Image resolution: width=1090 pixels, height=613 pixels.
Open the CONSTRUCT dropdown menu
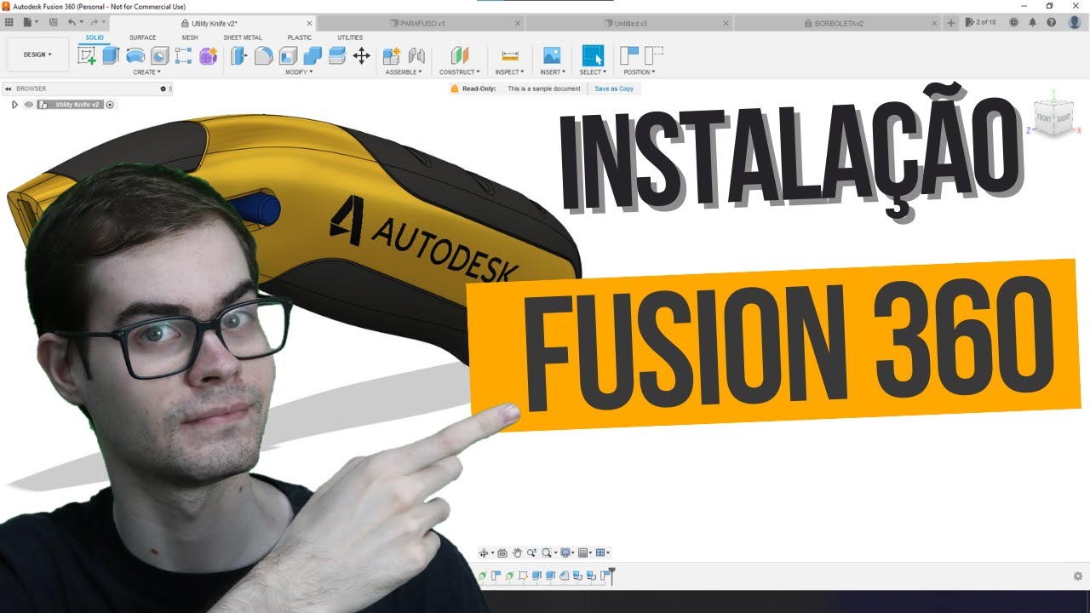click(x=460, y=72)
